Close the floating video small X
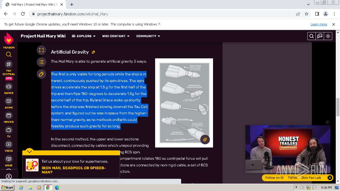The image size is (340, 191). point(328,122)
